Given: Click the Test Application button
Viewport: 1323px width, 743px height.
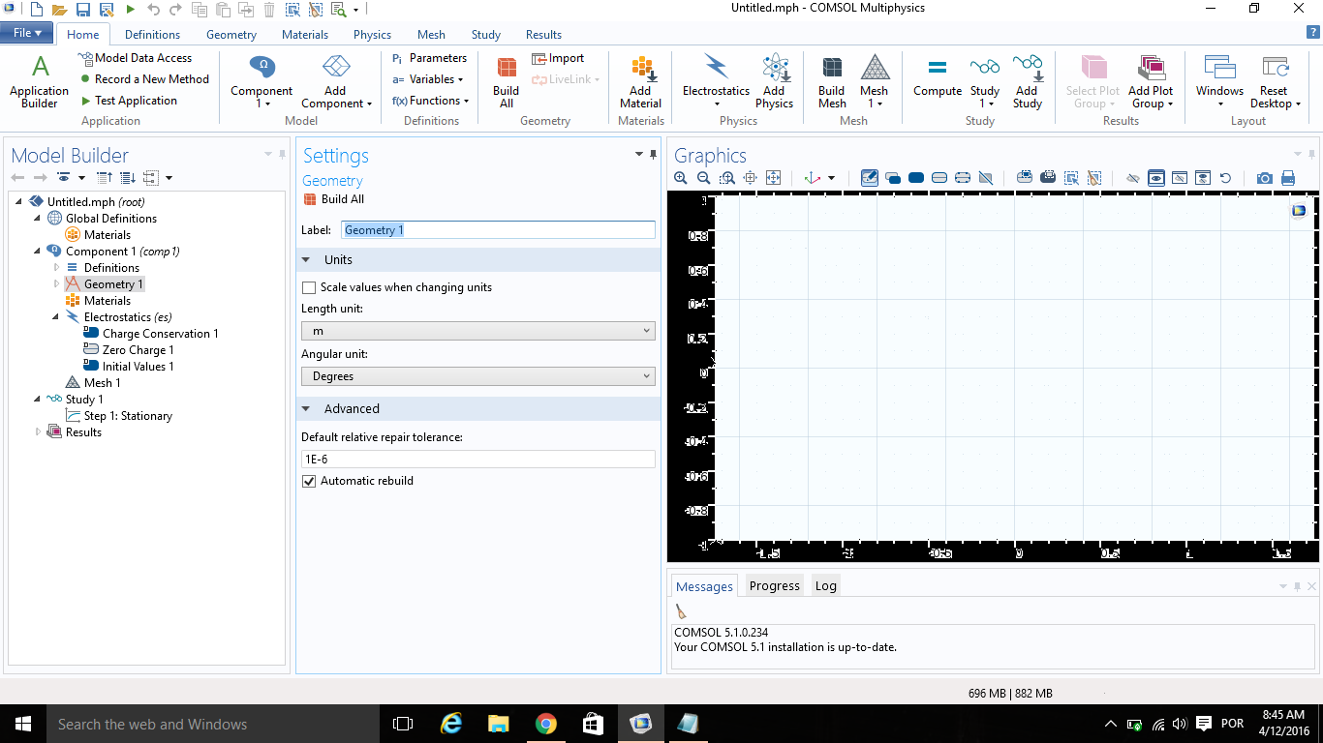Looking at the screenshot, I should pyautogui.click(x=135, y=101).
